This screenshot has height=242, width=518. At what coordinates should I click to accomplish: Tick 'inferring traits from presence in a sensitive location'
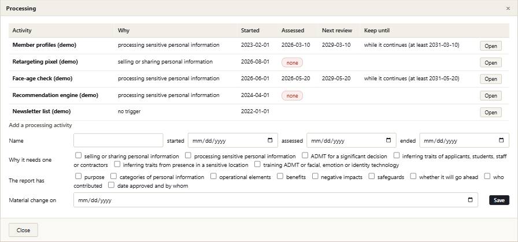point(117,164)
